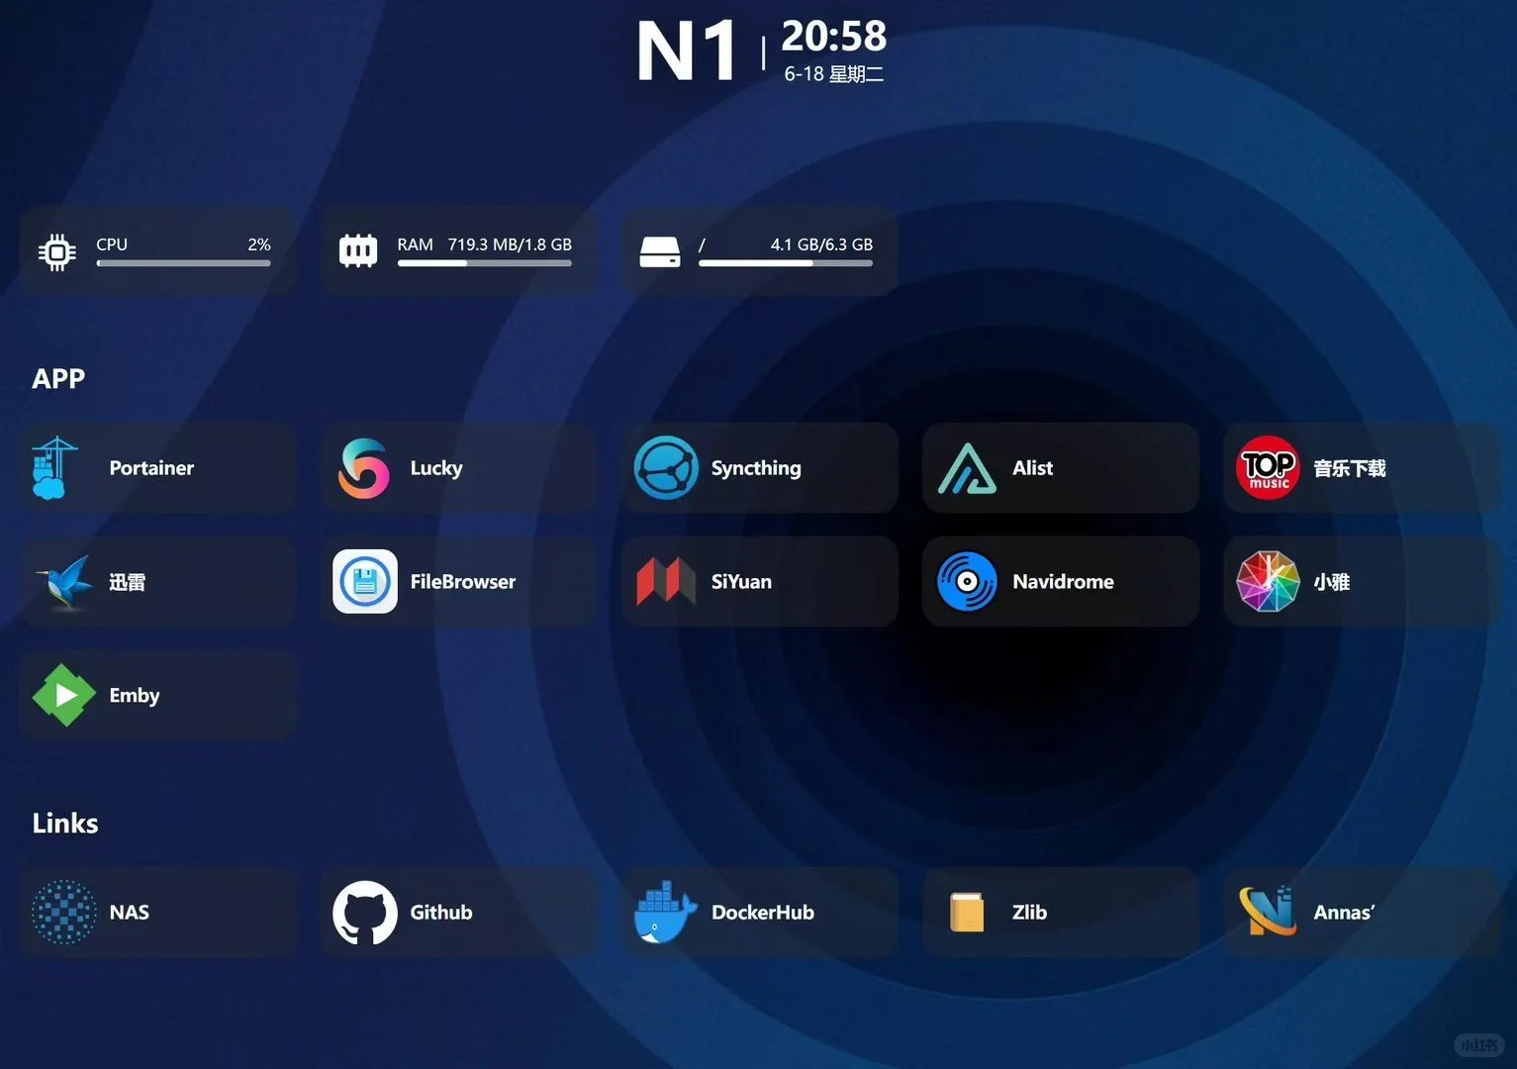Visit Navidrome via its label
1517x1069 pixels.
[1063, 582]
